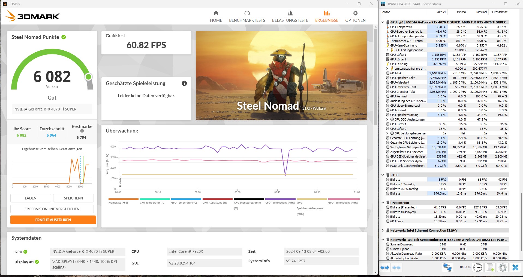Open the BELASTUNGSTESTE tab

[x=290, y=16]
